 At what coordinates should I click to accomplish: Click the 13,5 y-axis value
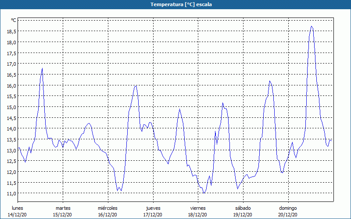tap(12, 140)
